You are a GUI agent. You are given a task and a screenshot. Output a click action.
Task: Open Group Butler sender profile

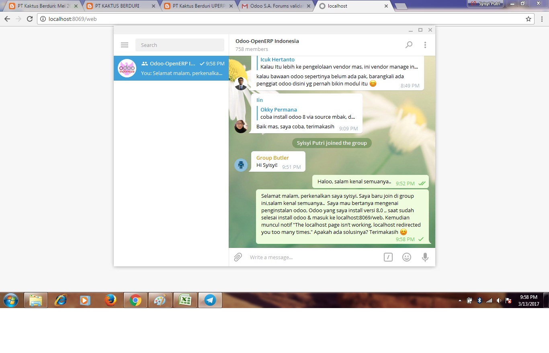(272, 158)
